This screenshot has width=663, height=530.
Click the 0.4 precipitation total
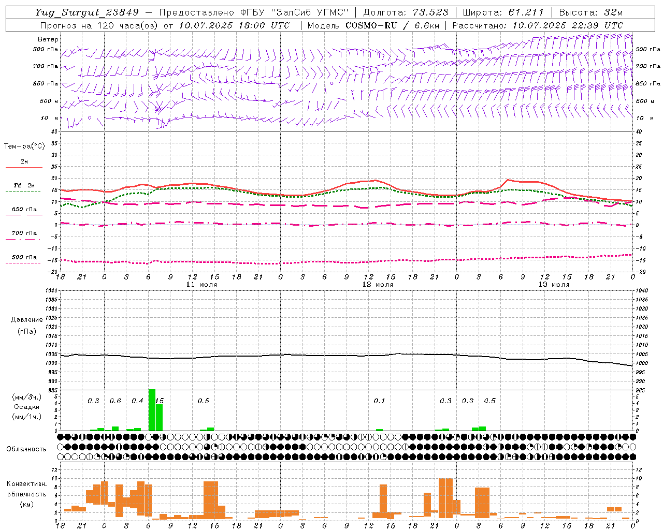137,401
